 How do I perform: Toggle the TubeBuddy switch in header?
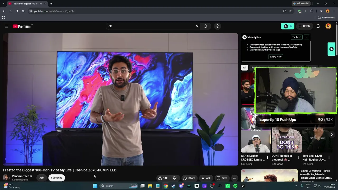(x=288, y=26)
